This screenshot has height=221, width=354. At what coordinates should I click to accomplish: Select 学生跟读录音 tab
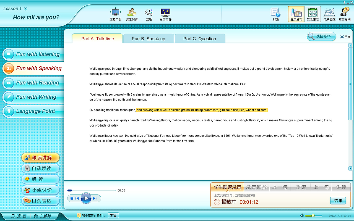[x=227, y=187]
